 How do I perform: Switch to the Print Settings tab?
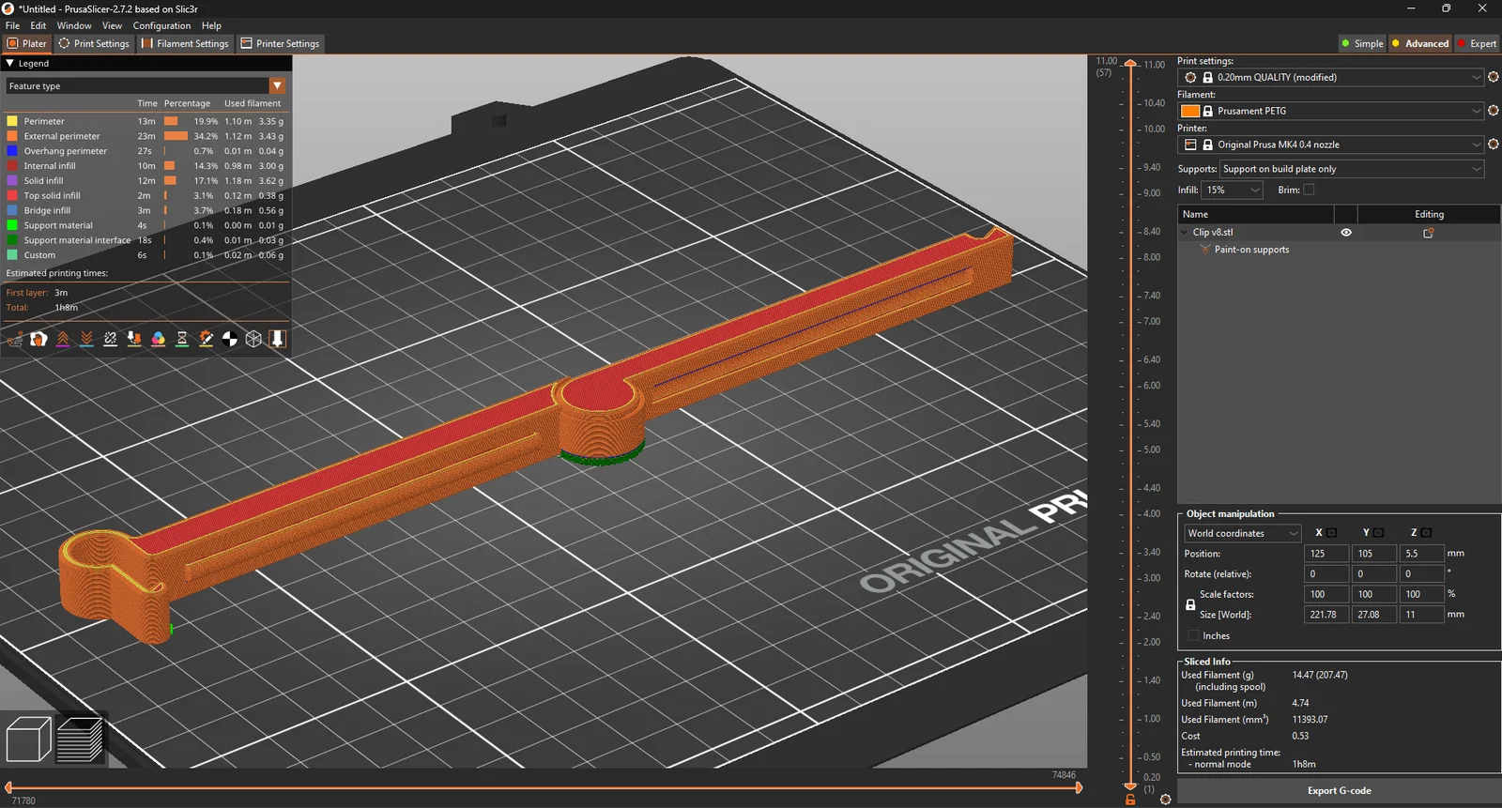click(94, 43)
